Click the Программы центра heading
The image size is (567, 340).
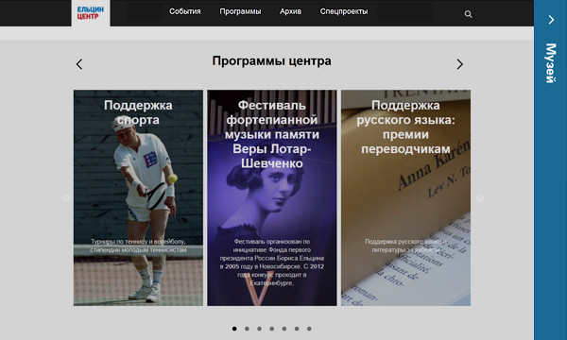point(271,61)
